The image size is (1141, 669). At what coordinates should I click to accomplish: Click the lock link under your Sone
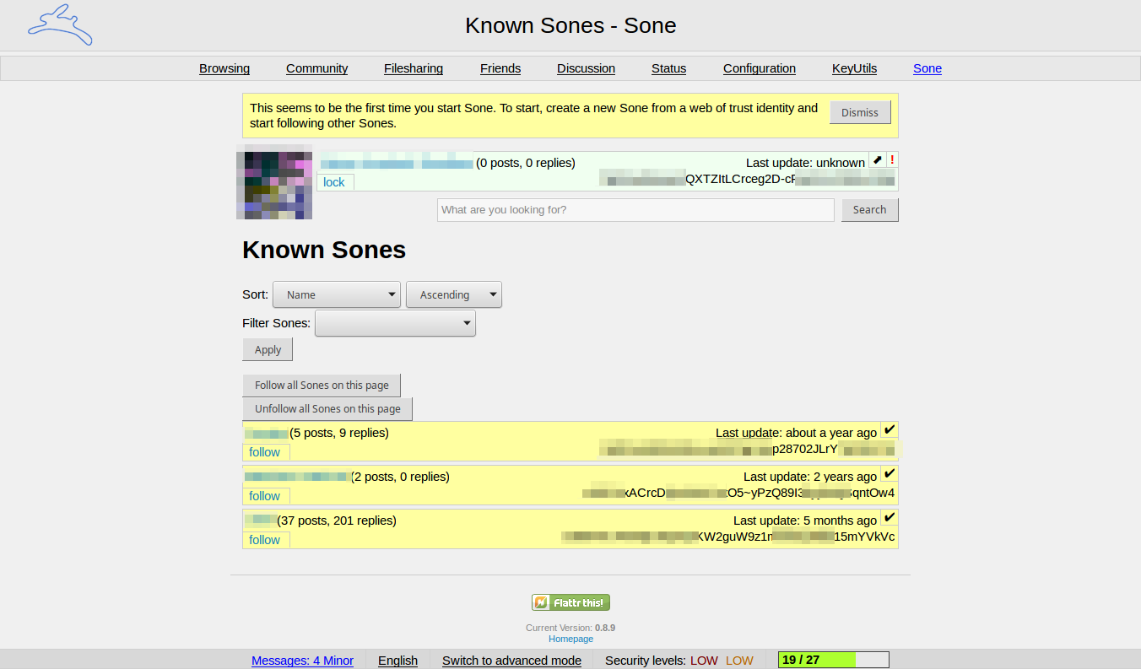tap(334, 182)
